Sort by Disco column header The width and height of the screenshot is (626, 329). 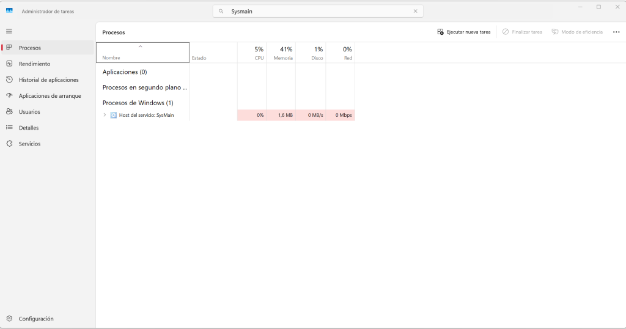tap(311, 53)
